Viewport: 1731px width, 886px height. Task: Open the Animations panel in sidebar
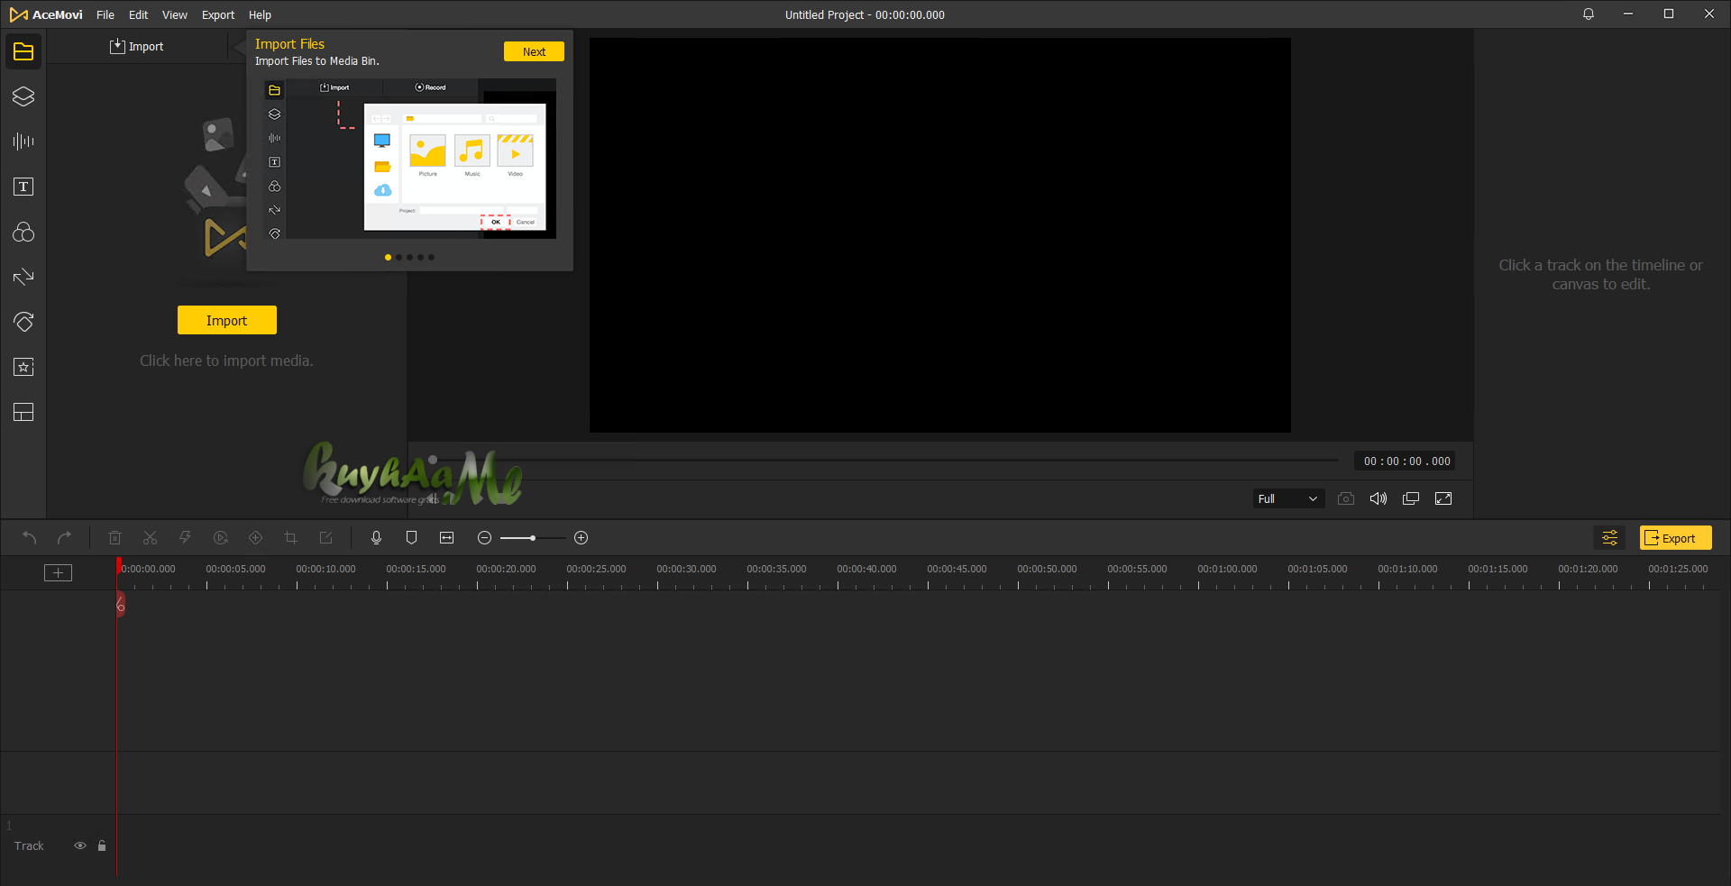[x=23, y=322]
